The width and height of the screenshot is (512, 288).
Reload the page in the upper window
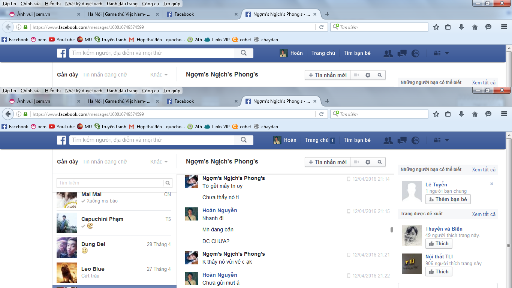pyautogui.click(x=321, y=27)
